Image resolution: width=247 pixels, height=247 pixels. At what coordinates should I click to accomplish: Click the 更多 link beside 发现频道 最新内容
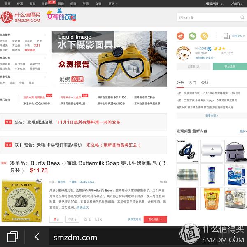[243, 131]
